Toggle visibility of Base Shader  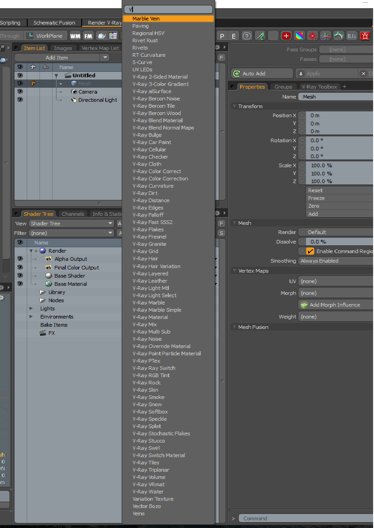coord(20,275)
